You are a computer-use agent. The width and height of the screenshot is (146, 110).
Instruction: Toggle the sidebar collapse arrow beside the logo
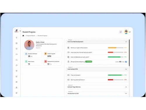click(20, 31)
